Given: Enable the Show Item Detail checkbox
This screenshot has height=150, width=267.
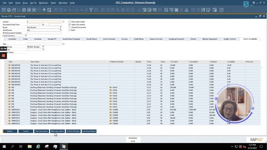Looking at the screenshot, I should 70,22.
